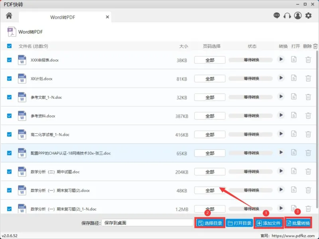Click the 等待转换 status bar for XXX申报表.docx
The width and height of the screenshot is (319, 239).
click(x=251, y=60)
